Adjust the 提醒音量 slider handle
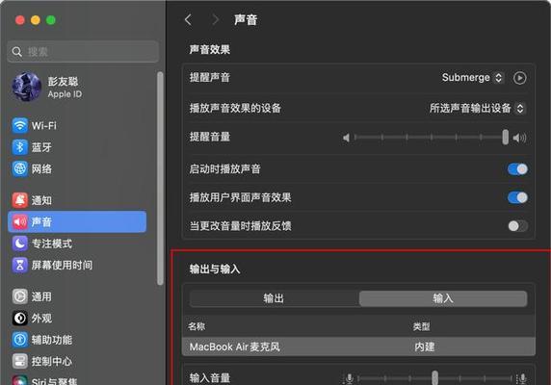Viewport: 551px width, 385px height. click(x=506, y=137)
